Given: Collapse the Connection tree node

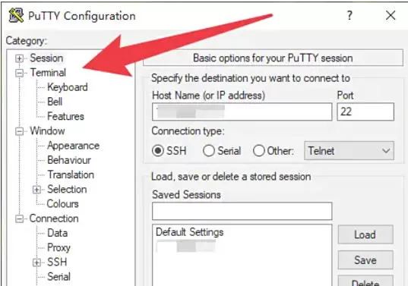Looking at the screenshot, I should (x=19, y=219).
